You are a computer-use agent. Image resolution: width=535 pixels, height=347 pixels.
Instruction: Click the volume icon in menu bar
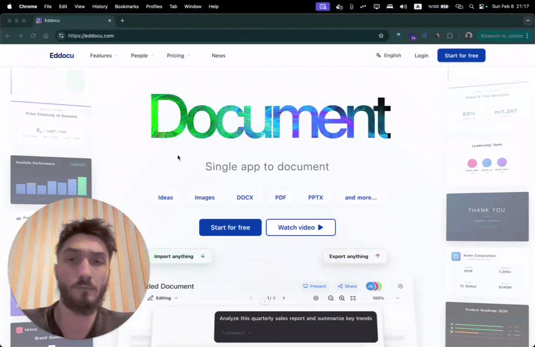(403, 6)
